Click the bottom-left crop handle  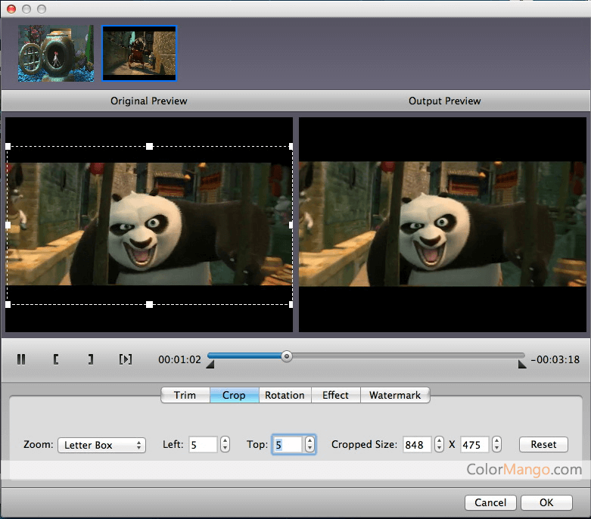point(8,304)
